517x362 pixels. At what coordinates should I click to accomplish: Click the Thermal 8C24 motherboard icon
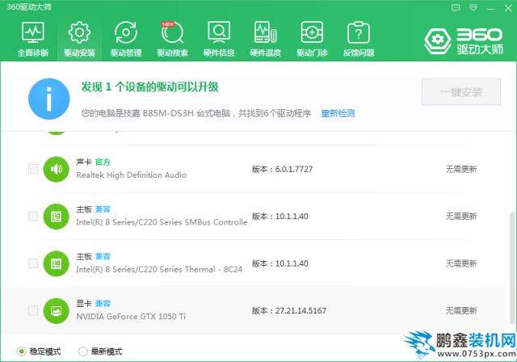pyautogui.click(x=56, y=263)
